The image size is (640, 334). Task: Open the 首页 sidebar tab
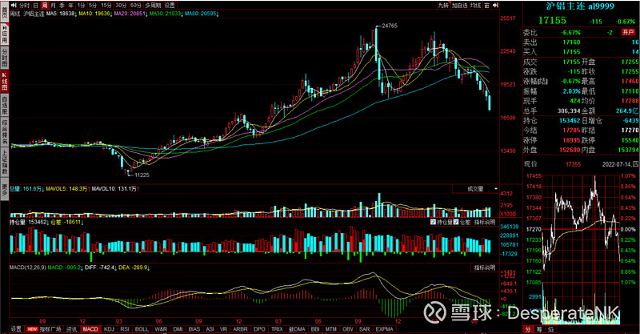pyautogui.click(x=4, y=15)
